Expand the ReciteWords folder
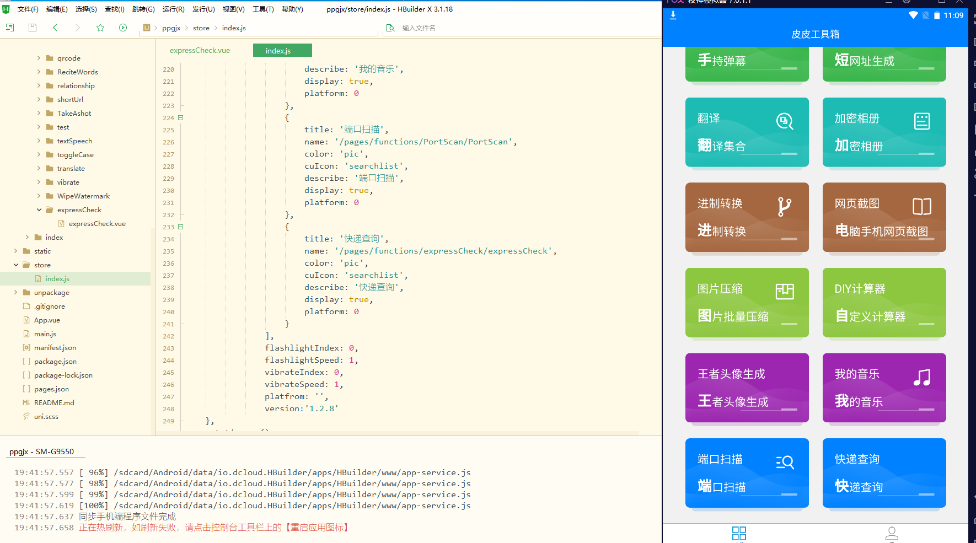976x543 pixels. click(39, 72)
